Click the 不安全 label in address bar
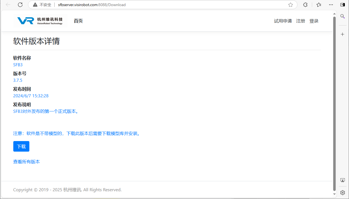The height and width of the screenshot is (199, 349). 45,5
